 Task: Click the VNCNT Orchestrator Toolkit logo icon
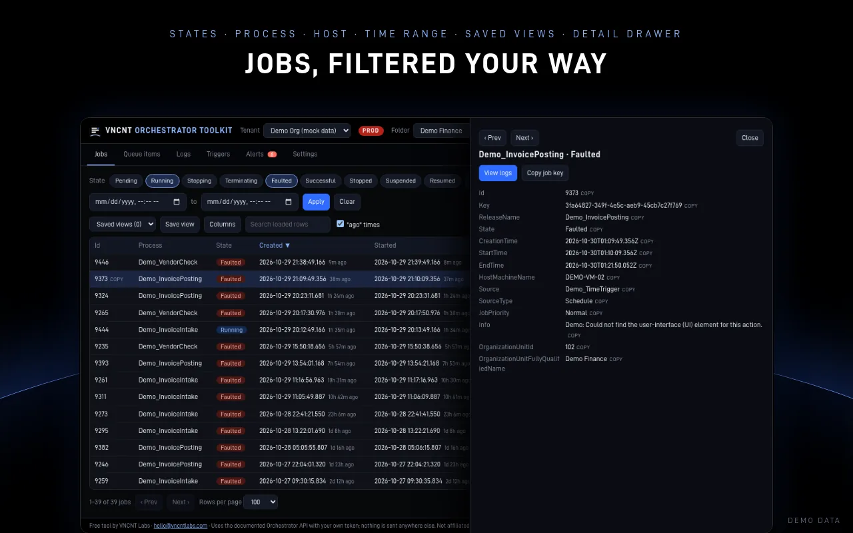(x=95, y=131)
